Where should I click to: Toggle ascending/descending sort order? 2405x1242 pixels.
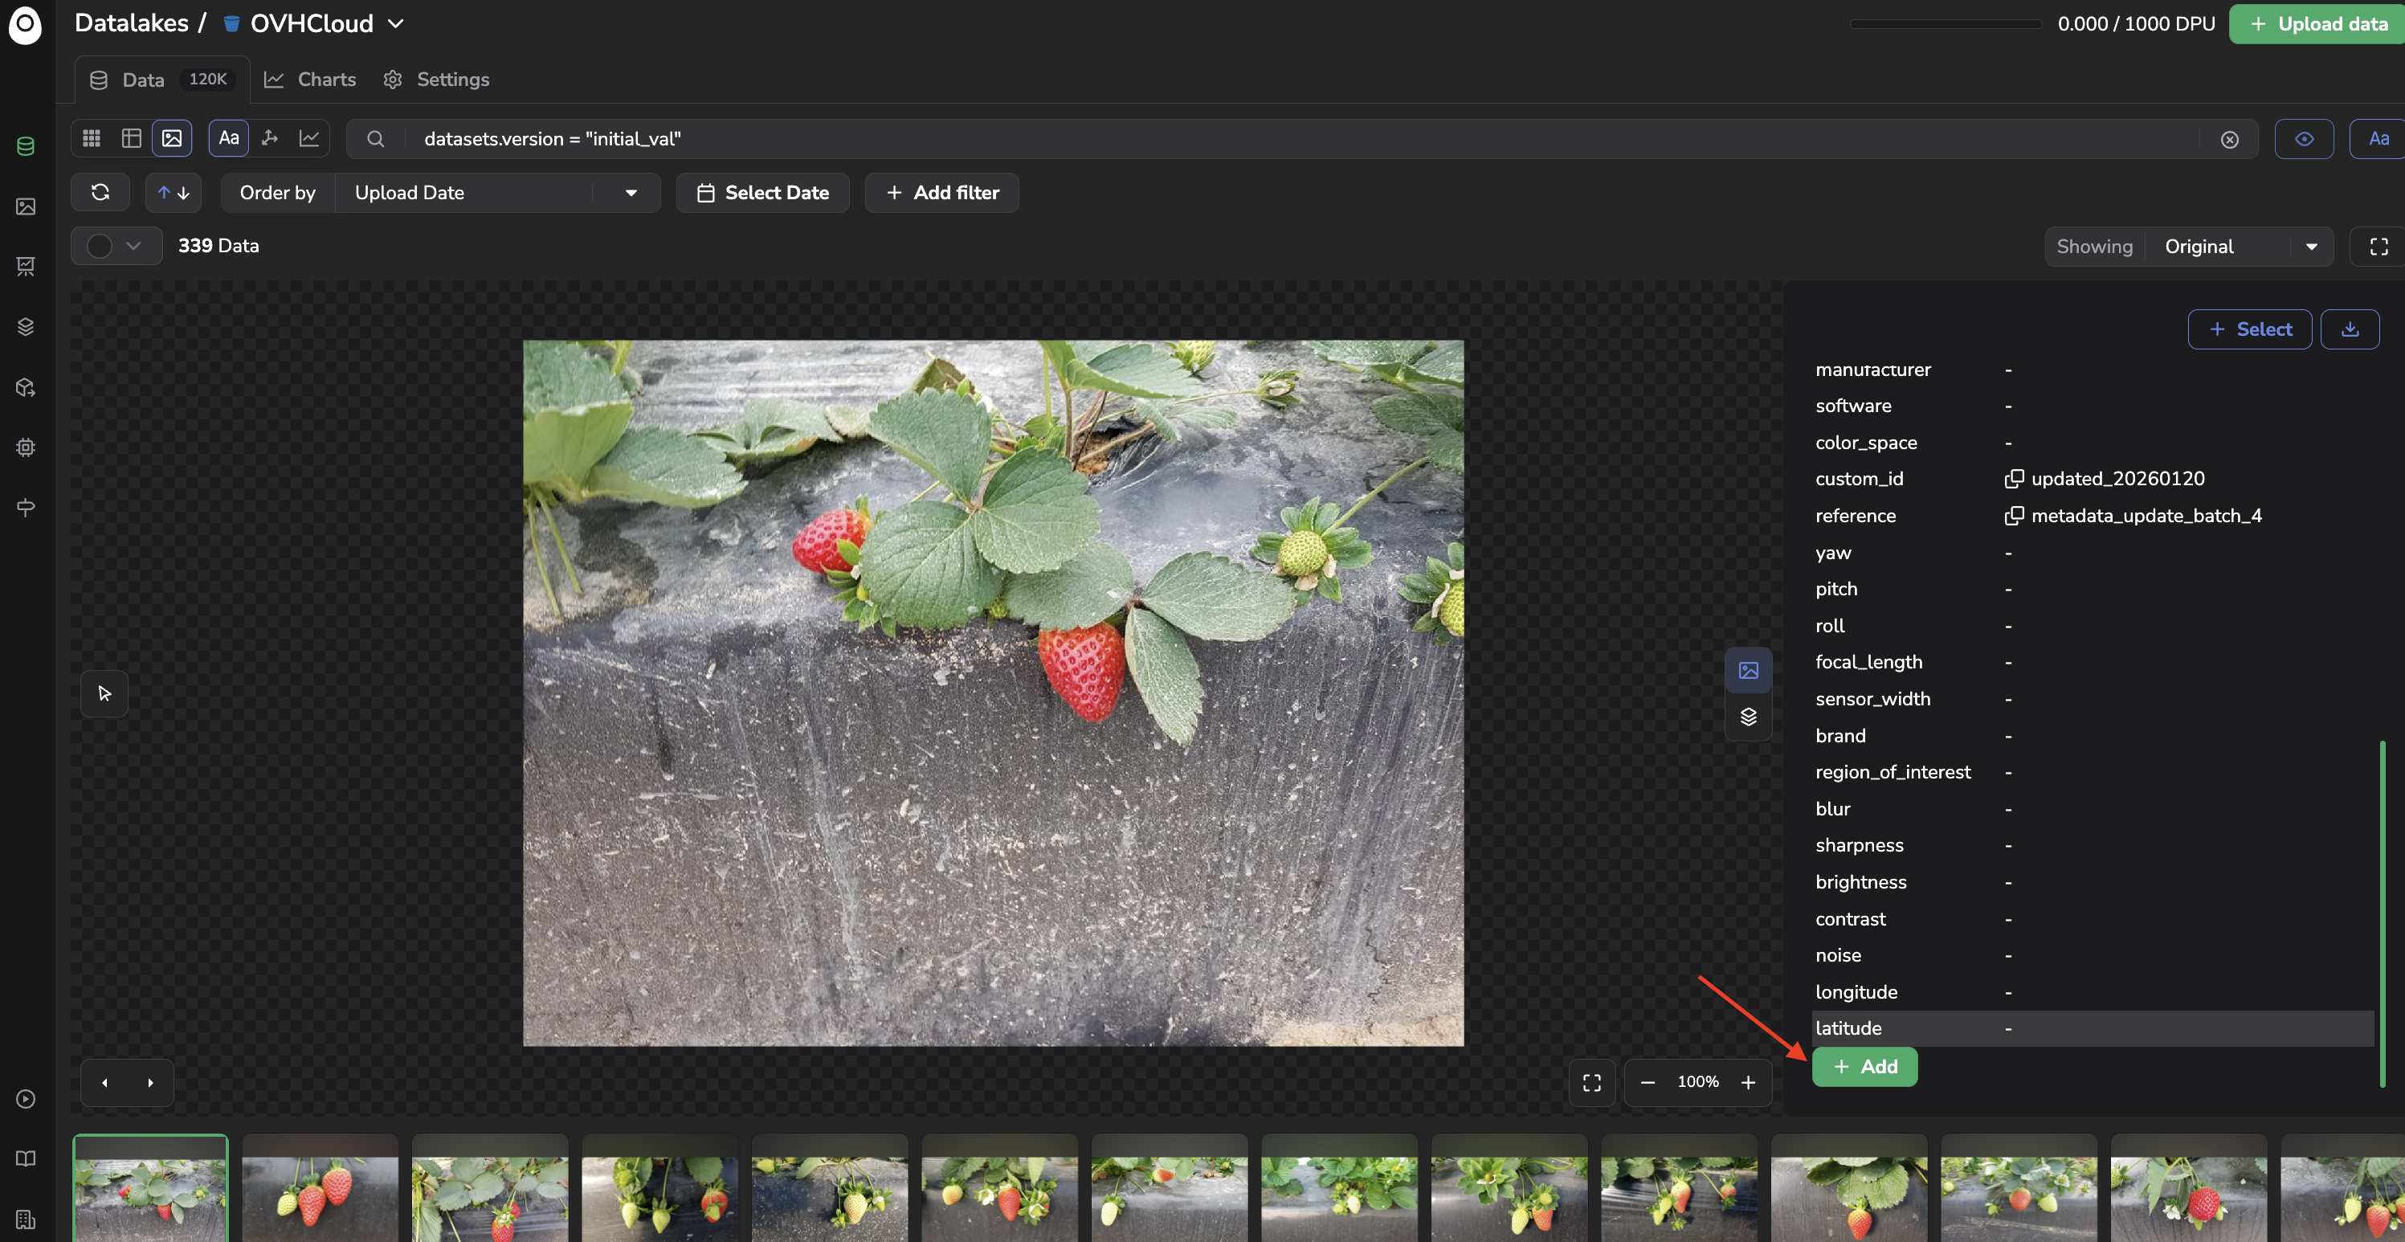click(x=174, y=192)
